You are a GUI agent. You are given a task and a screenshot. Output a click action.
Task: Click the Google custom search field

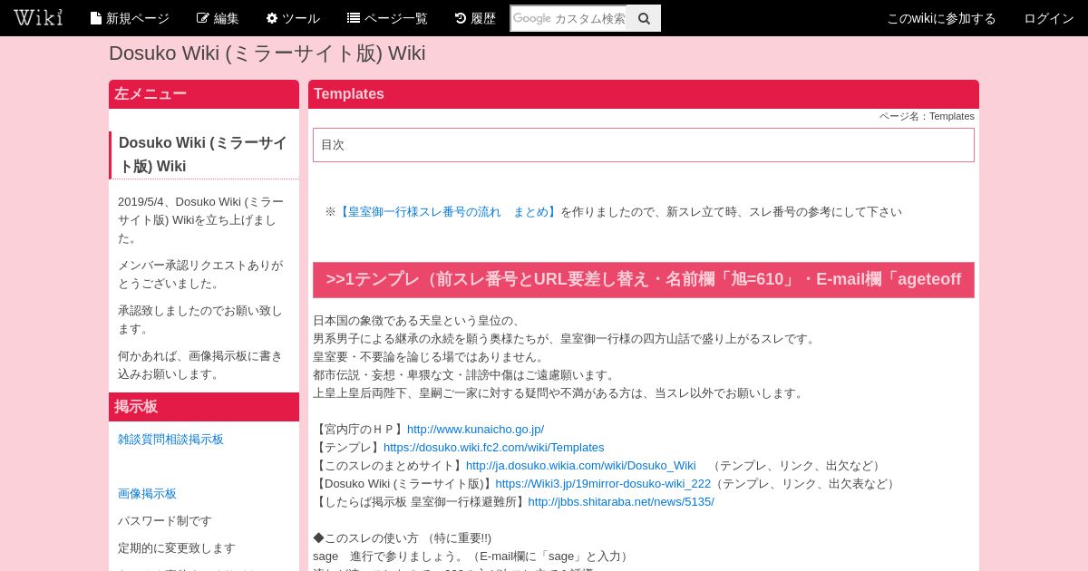coord(568,18)
